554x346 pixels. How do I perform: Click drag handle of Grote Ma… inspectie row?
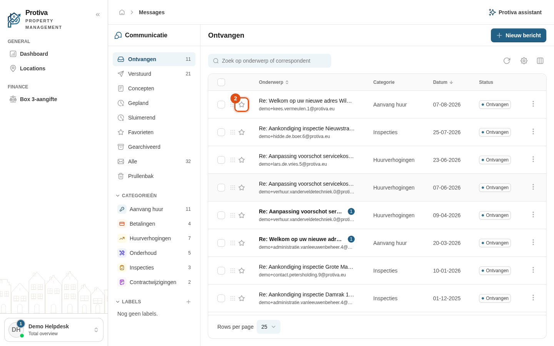(x=233, y=271)
